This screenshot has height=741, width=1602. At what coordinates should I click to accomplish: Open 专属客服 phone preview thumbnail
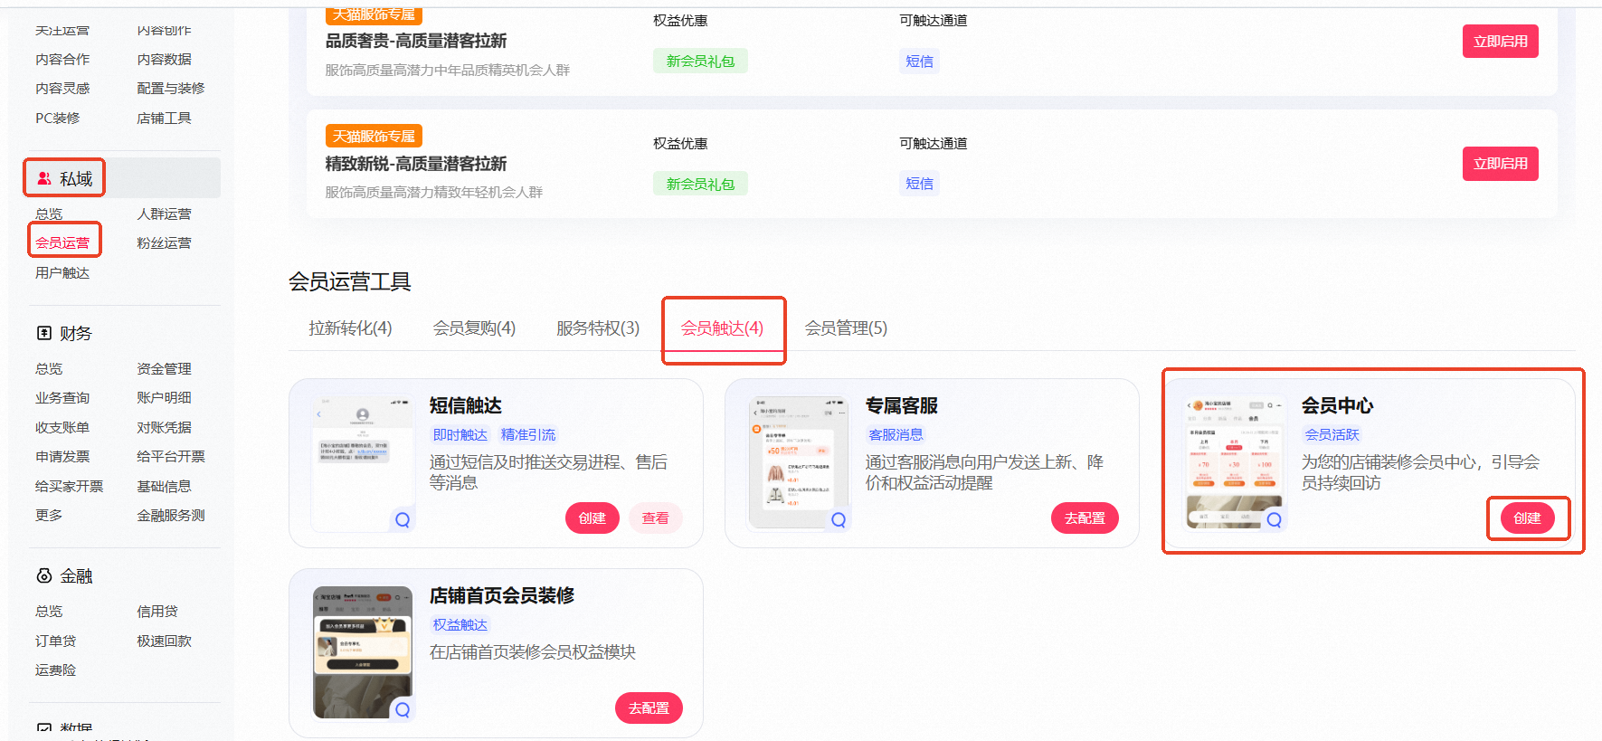coord(798,463)
